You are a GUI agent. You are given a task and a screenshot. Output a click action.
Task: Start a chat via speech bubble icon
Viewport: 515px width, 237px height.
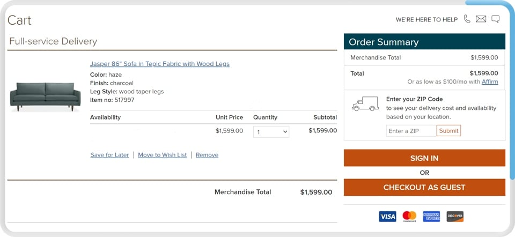pyautogui.click(x=495, y=19)
